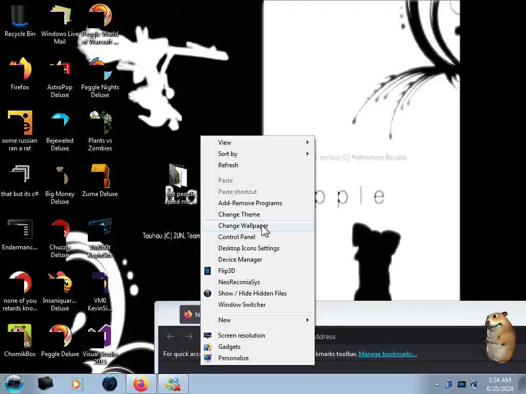
Task: Select Chuzzle Deluxe desktop icon
Action: pyautogui.click(x=60, y=238)
